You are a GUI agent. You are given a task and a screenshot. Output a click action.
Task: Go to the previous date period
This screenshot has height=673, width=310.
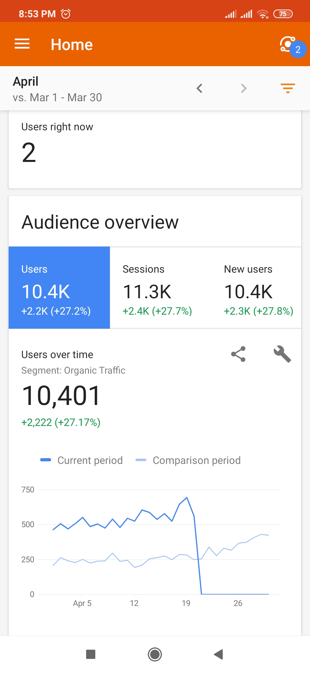coord(199,88)
